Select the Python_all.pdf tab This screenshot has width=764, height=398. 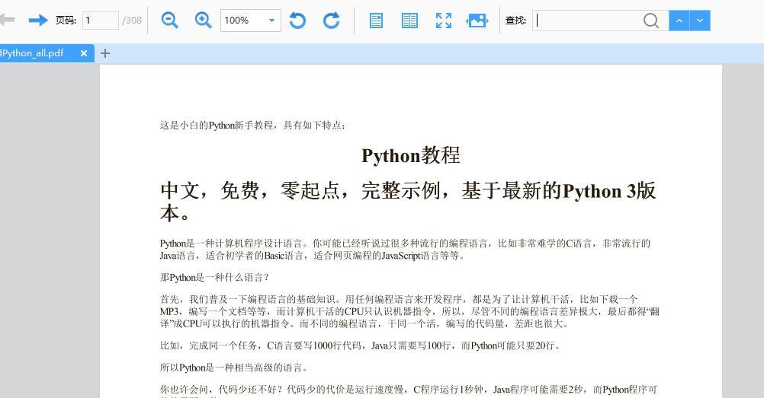(34, 53)
